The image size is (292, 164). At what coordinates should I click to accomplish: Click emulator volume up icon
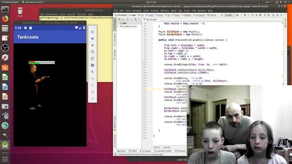[x=92, y=38]
